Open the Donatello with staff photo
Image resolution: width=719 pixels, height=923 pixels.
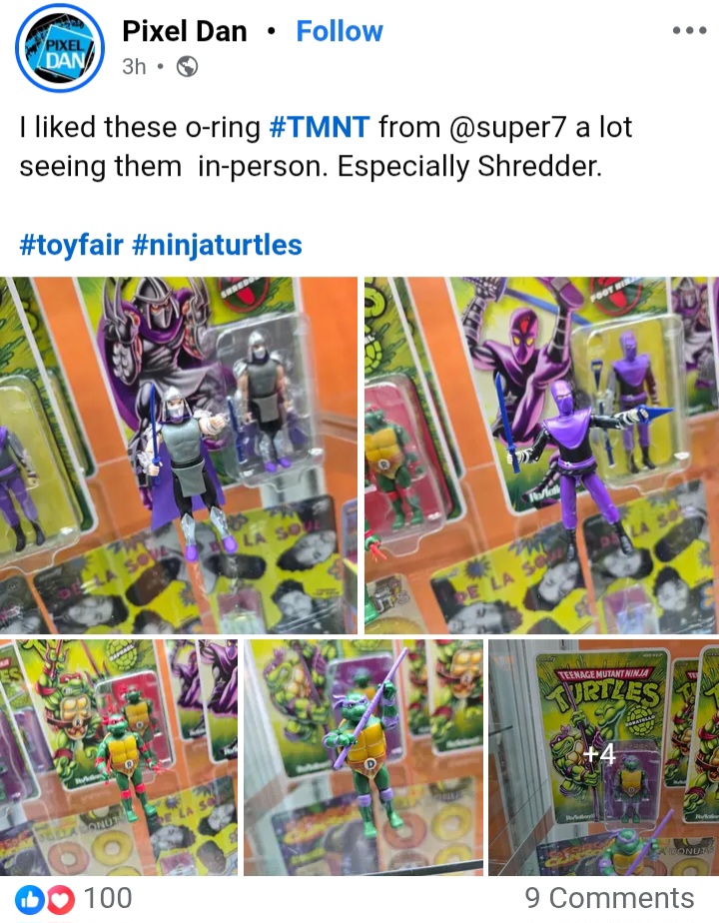(363, 757)
